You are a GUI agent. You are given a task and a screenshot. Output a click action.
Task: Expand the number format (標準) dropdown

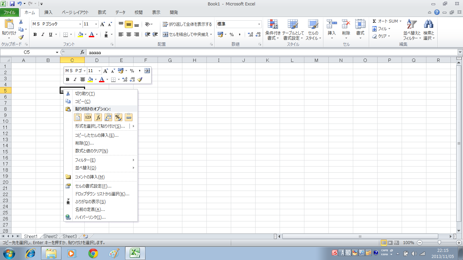(259, 24)
